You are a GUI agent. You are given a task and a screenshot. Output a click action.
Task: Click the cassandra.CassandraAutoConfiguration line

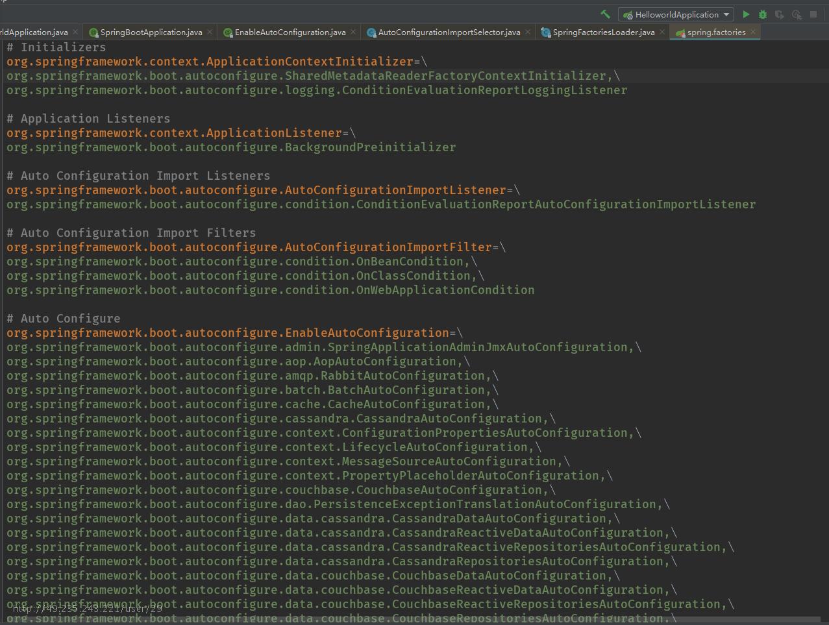click(x=281, y=419)
